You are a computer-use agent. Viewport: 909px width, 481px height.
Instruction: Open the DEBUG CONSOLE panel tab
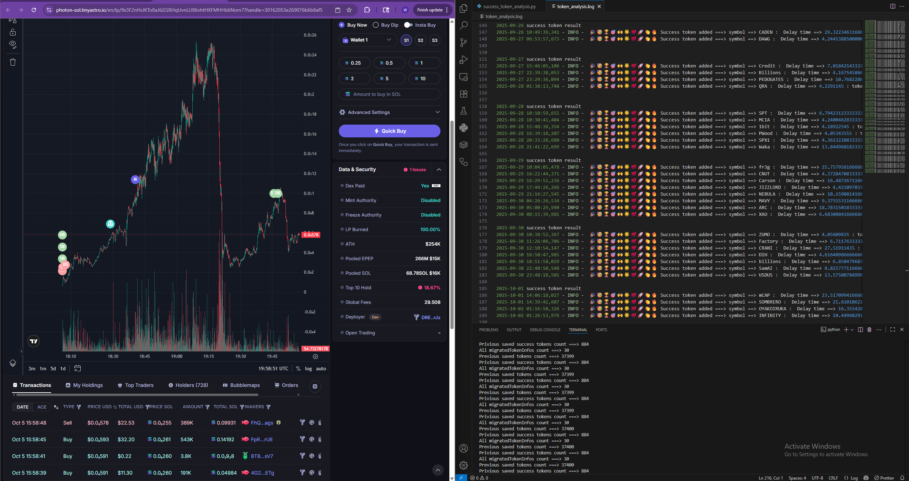pyautogui.click(x=545, y=330)
